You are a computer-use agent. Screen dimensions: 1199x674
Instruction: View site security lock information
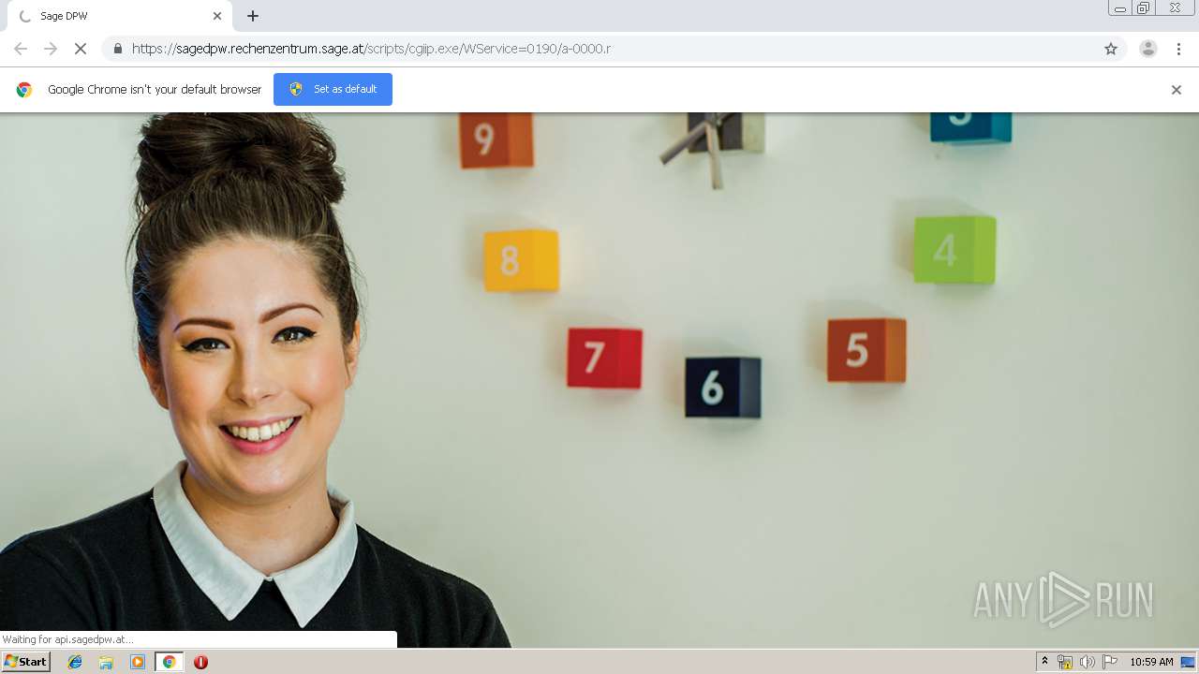pyautogui.click(x=117, y=49)
